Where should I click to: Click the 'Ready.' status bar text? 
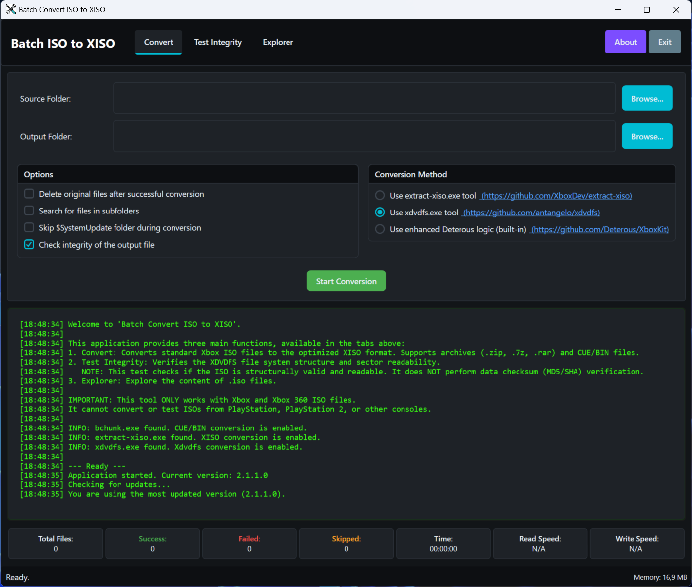(x=18, y=577)
